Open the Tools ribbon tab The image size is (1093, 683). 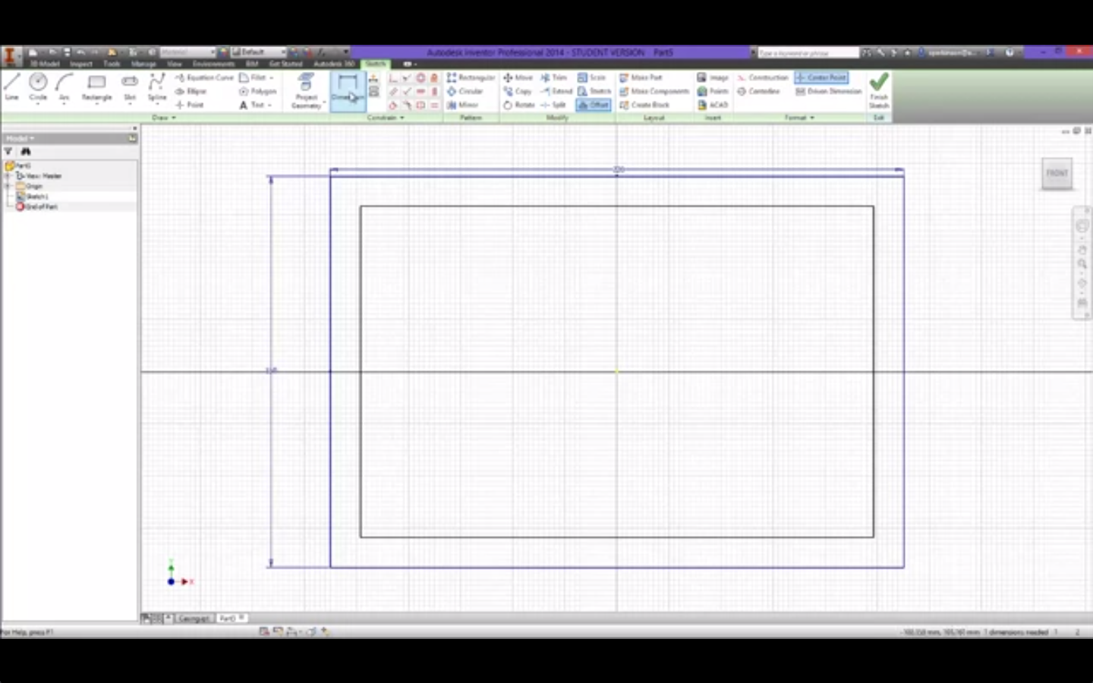click(x=112, y=64)
